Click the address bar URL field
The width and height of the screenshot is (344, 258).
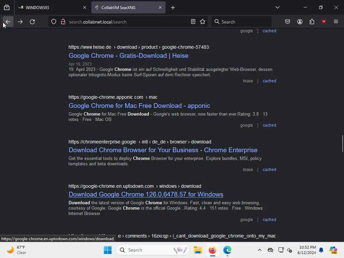click(x=128, y=22)
